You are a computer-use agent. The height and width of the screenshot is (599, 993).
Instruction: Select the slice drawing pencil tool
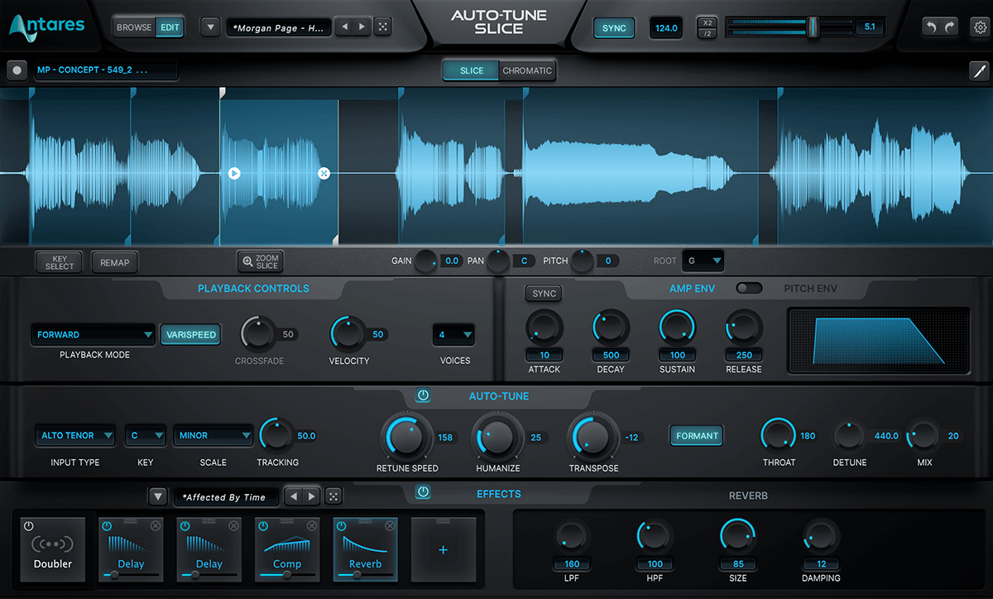(979, 71)
